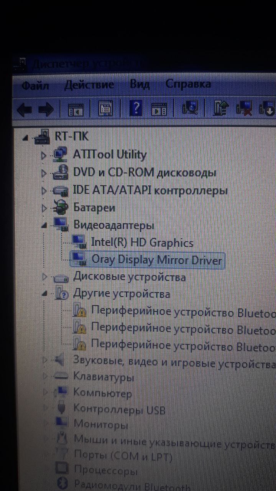This screenshot has height=491, width=276.
Task: Expand Звуковые, видео и игровые устройства
Action: [x=45, y=360]
